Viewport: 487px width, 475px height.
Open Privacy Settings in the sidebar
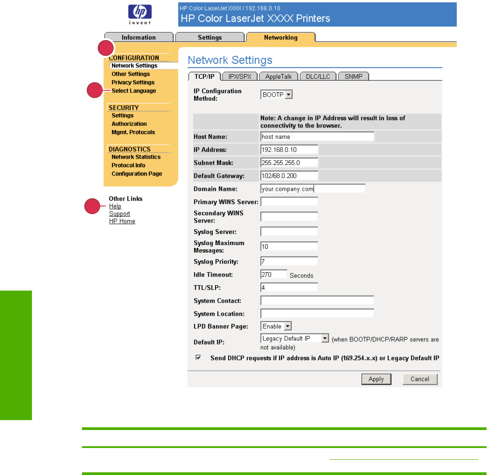pyautogui.click(x=133, y=82)
